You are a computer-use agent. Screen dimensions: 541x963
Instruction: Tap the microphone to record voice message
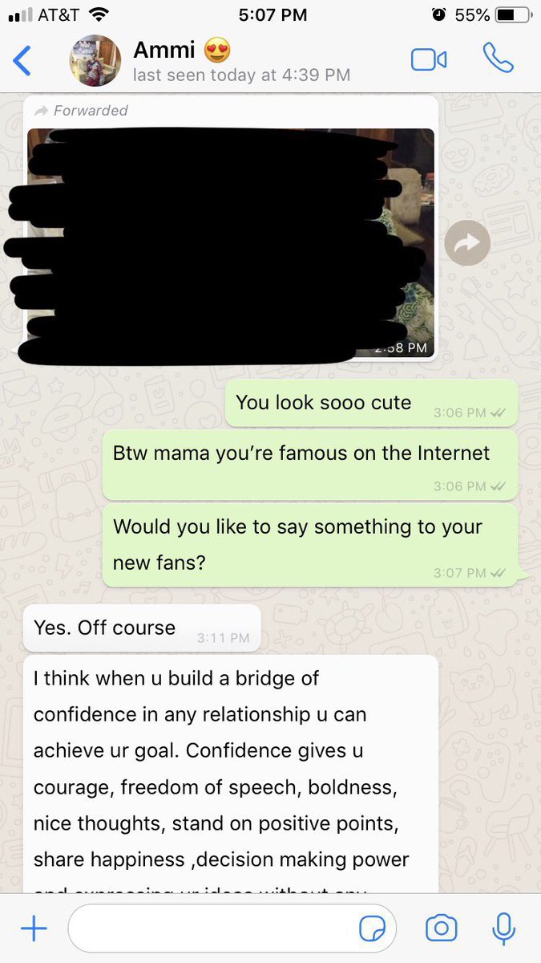(503, 928)
